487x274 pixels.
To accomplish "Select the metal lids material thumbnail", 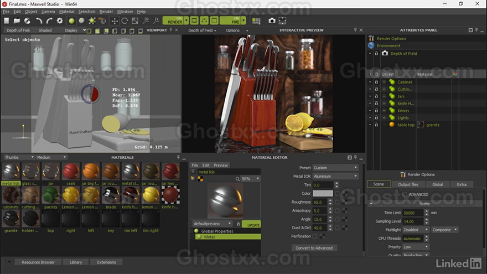I will [x=11, y=172].
